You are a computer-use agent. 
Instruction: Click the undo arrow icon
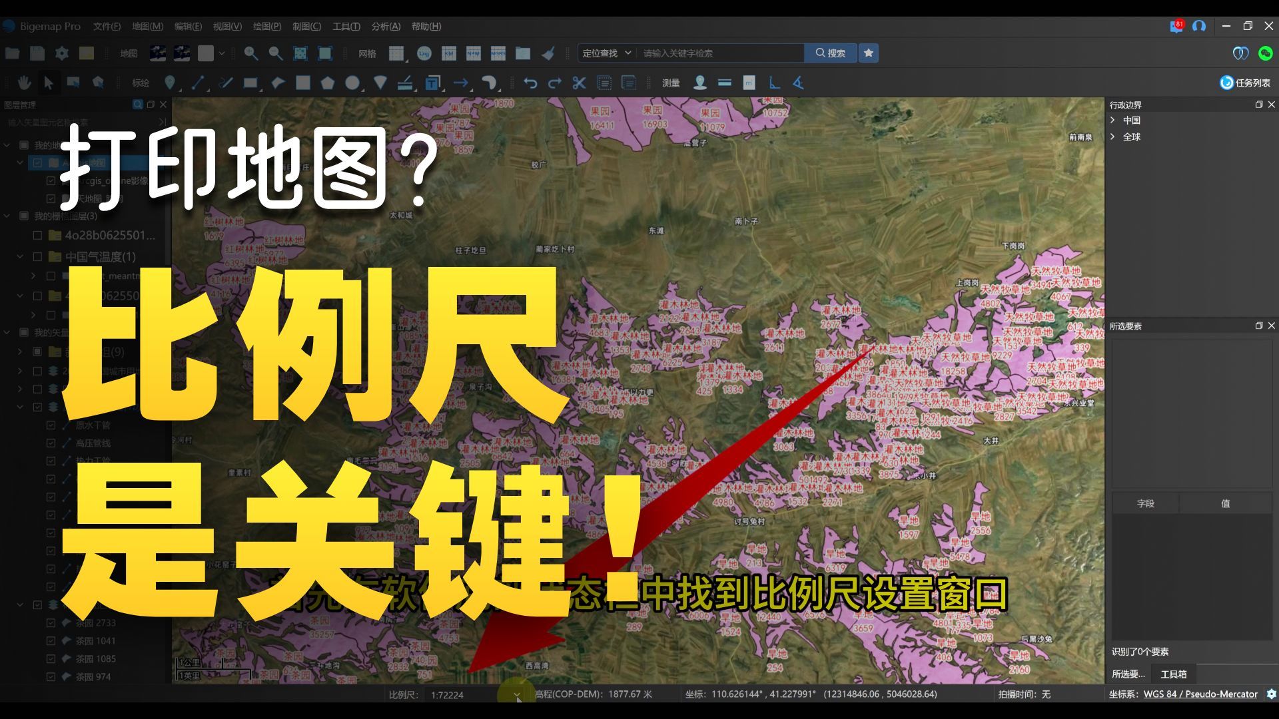click(530, 83)
